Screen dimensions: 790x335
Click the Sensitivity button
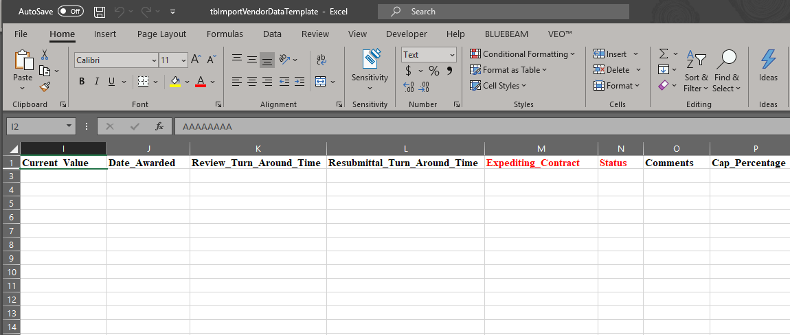coord(370,69)
